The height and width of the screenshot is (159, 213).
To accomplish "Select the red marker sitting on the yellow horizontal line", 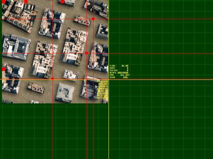I will point(52,79).
